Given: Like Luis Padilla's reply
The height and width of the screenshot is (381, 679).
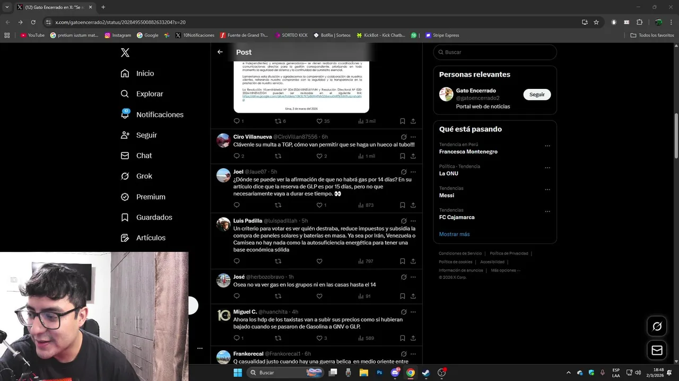Looking at the screenshot, I should 319,261.
